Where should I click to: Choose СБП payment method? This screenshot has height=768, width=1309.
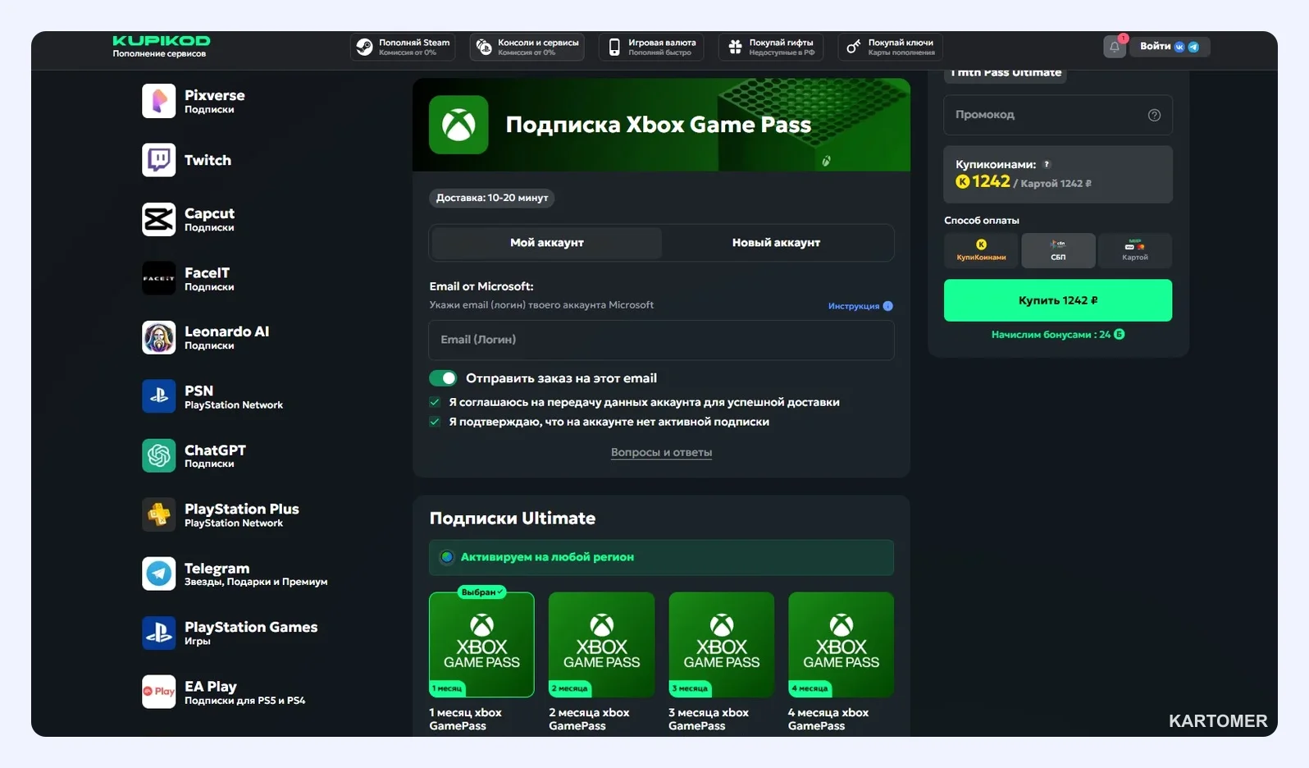1058,250
